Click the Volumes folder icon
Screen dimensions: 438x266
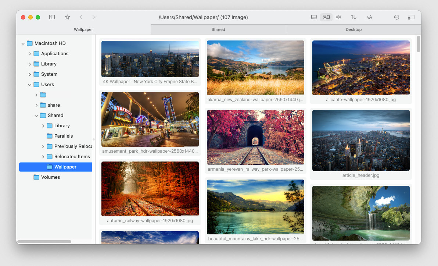(36, 177)
